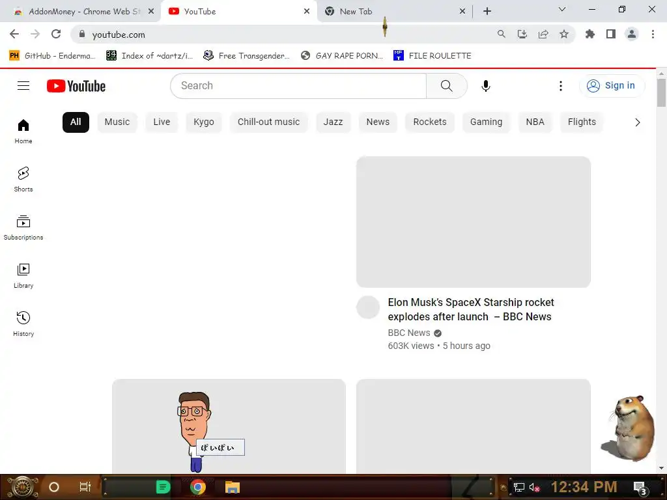Click the zoom magnifier icon in address bar
Viewport: 667px width, 500px height.
pos(502,34)
